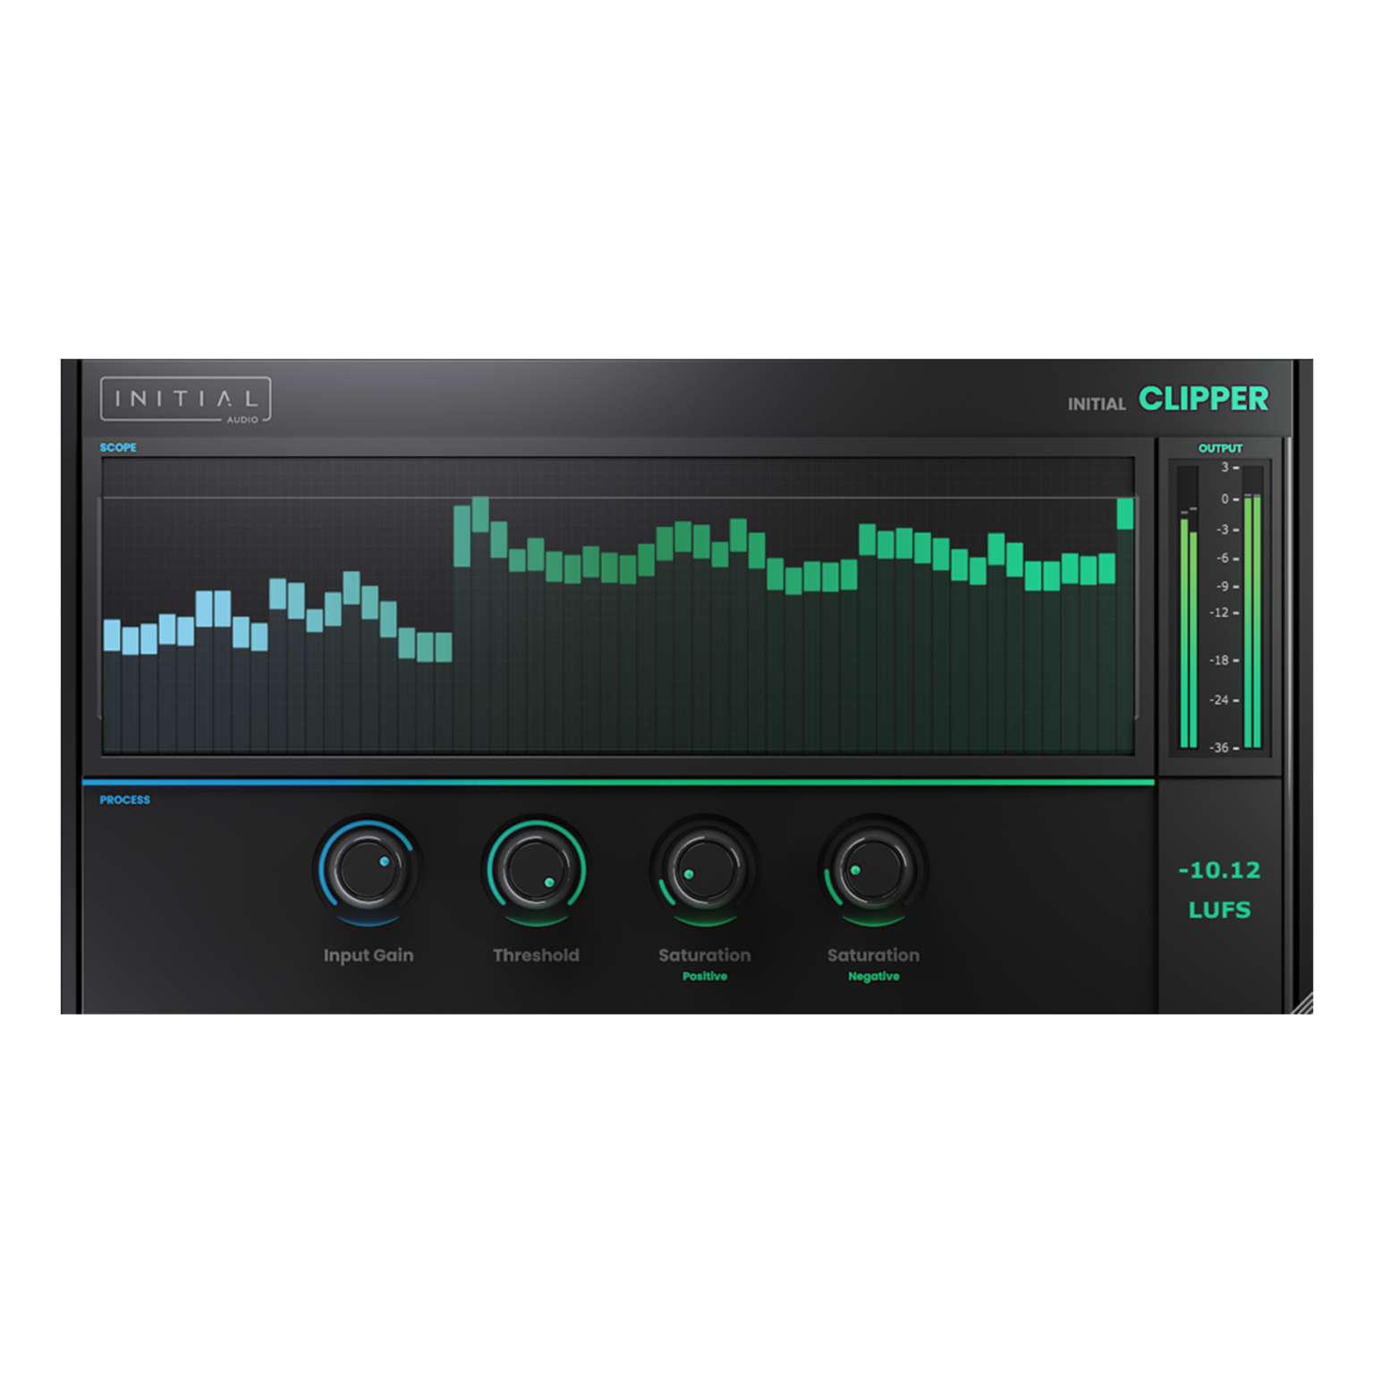Click the PROCESS section label
Viewport: 1374px width, 1374px height.
pos(124,799)
